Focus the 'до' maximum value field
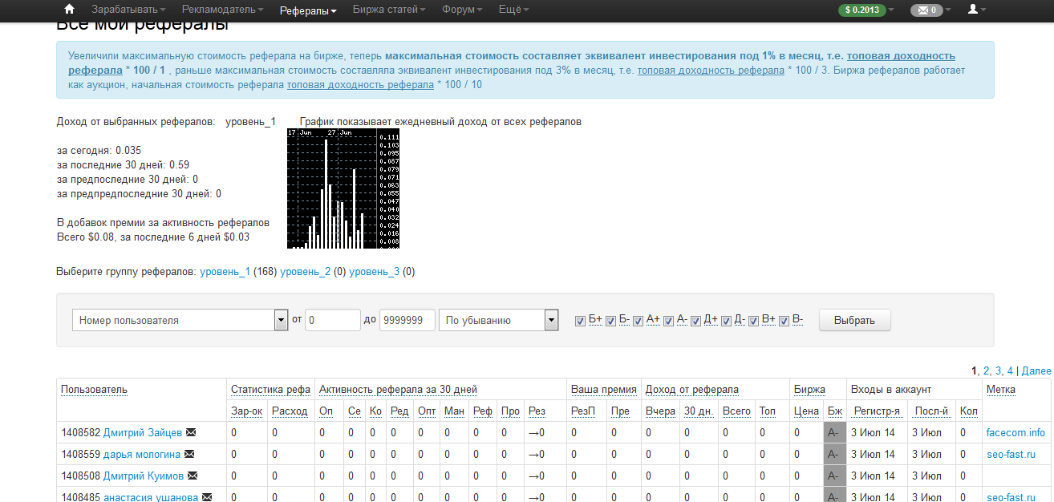This screenshot has width=1054, height=502. 407,320
